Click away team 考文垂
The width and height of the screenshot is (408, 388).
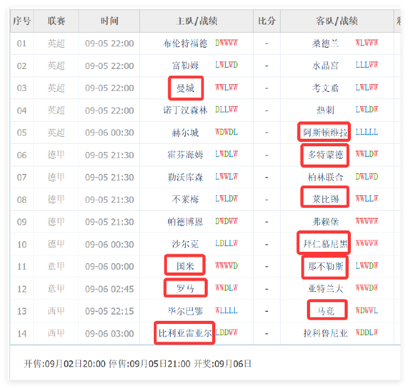click(x=325, y=88)
